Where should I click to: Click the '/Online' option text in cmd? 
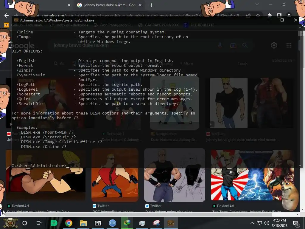pyautogui.click(x=25, y=32)
